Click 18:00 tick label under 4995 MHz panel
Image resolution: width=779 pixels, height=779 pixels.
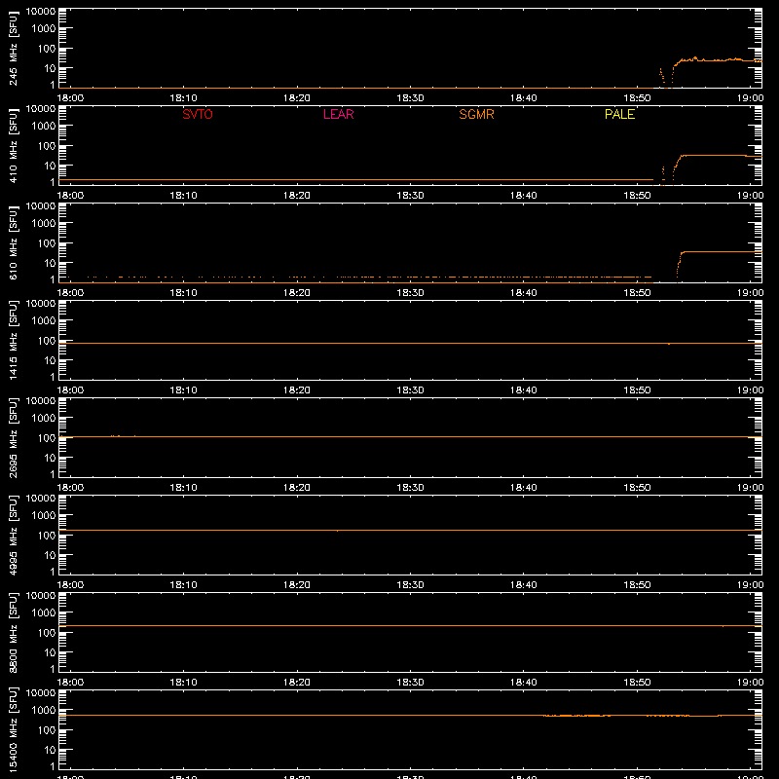point(70,585)
